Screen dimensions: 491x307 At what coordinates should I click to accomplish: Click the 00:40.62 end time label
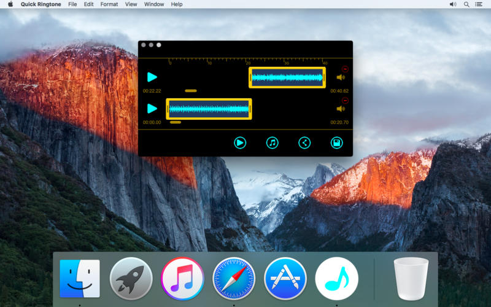339,91
